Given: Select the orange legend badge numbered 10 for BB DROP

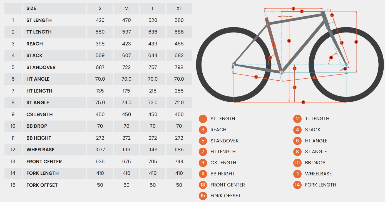Looking at the screenshot, I should [297, 163].
